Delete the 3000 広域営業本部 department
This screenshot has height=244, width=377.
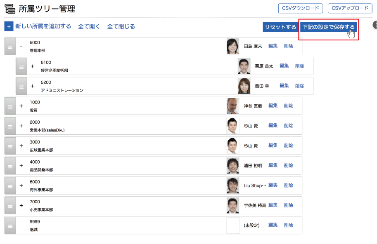coord(289,145)
